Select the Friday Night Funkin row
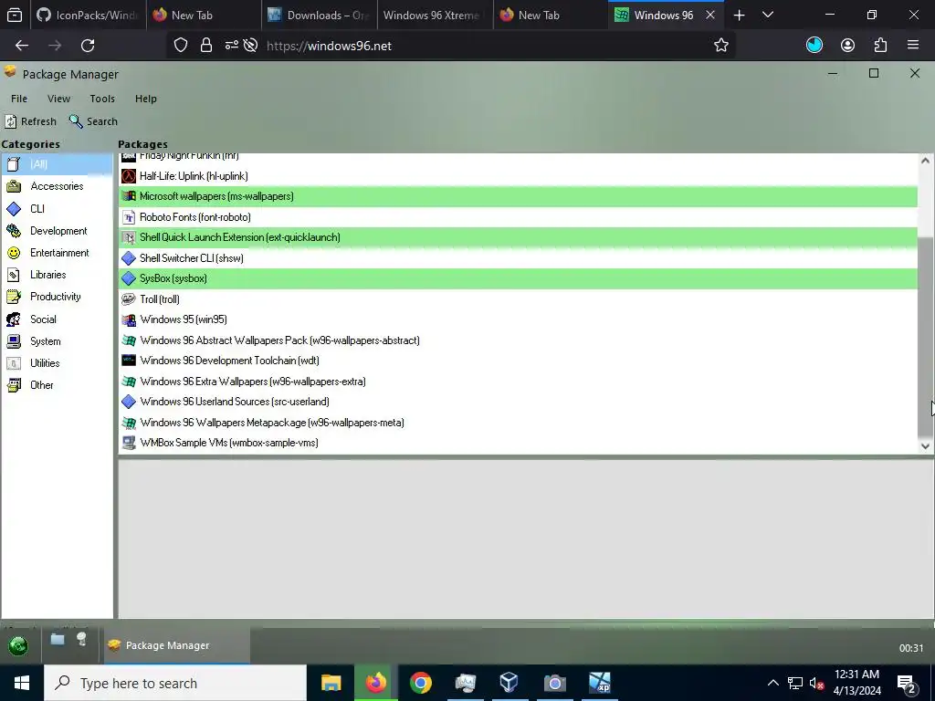Screen dimensions: 935x701 [518, 158]
